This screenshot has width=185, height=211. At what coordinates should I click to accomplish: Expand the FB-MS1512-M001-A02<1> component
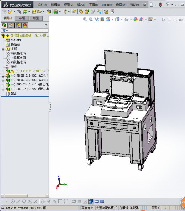coord(3,81)
